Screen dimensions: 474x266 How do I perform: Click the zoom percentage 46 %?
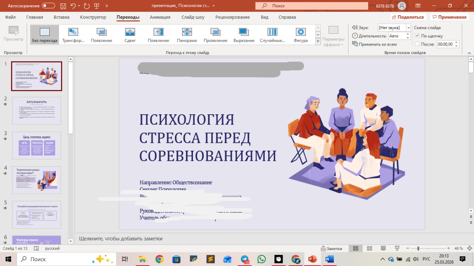(x=458, y=248)
